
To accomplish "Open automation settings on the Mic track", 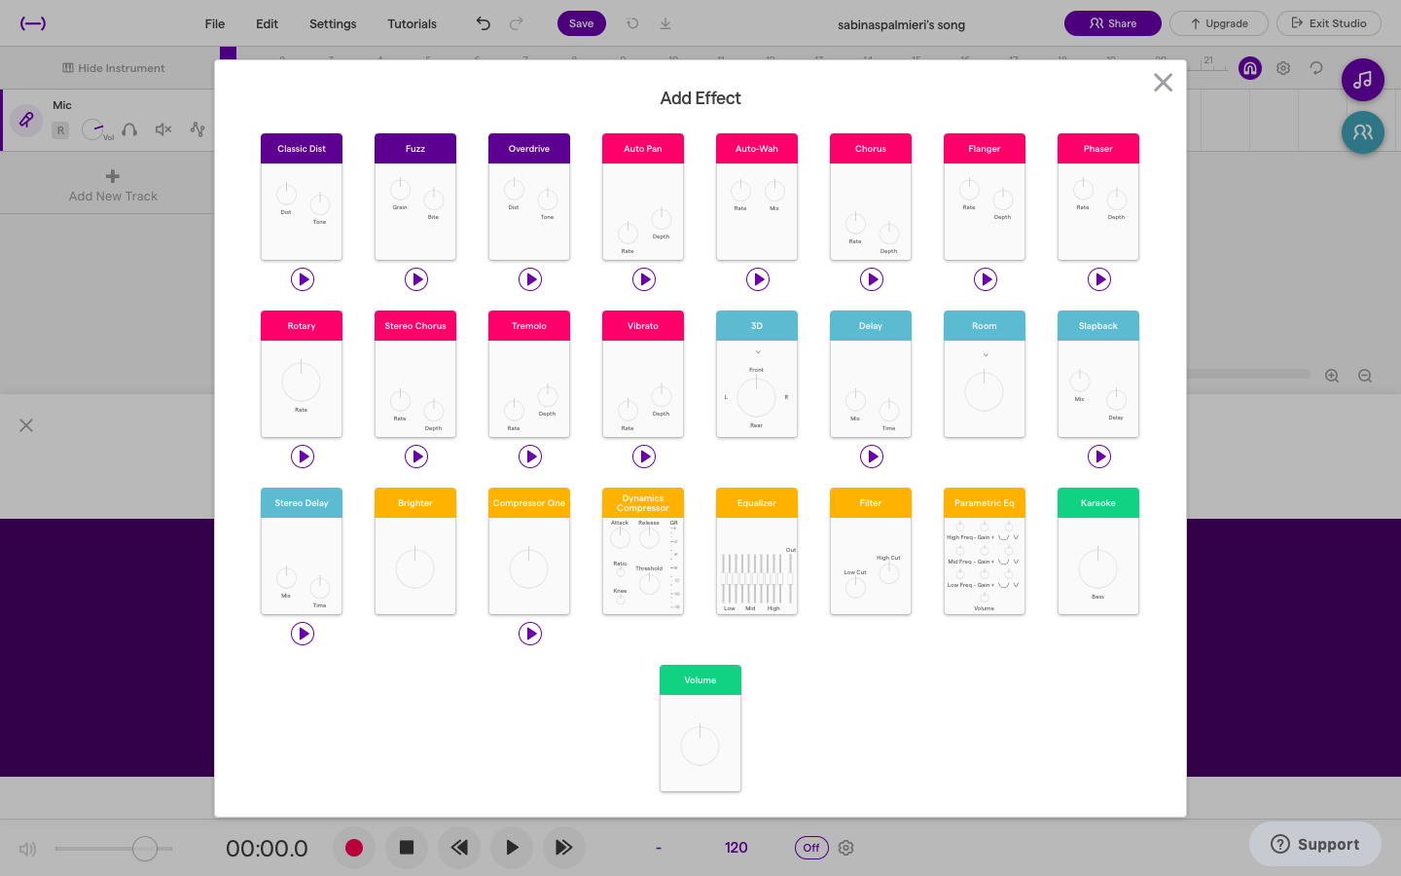I will (x=198, y=129).
